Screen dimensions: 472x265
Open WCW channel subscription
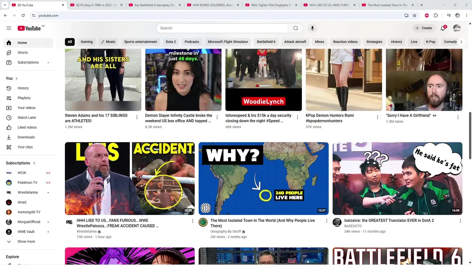(x=28, y=173)
